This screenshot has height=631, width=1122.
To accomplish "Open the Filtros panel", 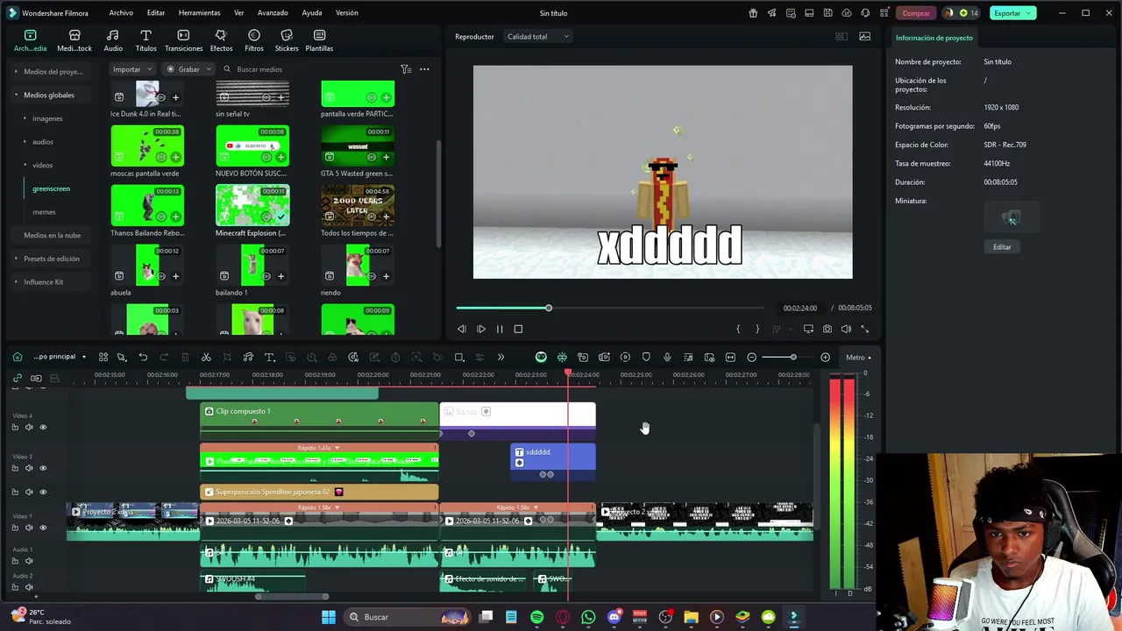I will coord(254,40).
